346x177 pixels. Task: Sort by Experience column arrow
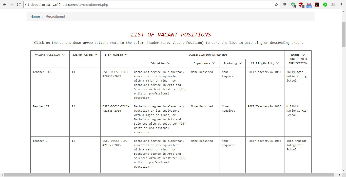click(214, 63)
